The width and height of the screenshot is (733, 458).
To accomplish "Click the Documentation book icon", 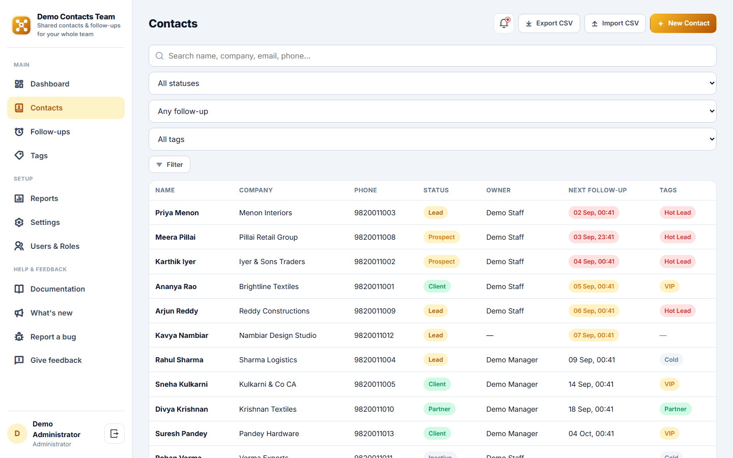I will pos(19,289).
